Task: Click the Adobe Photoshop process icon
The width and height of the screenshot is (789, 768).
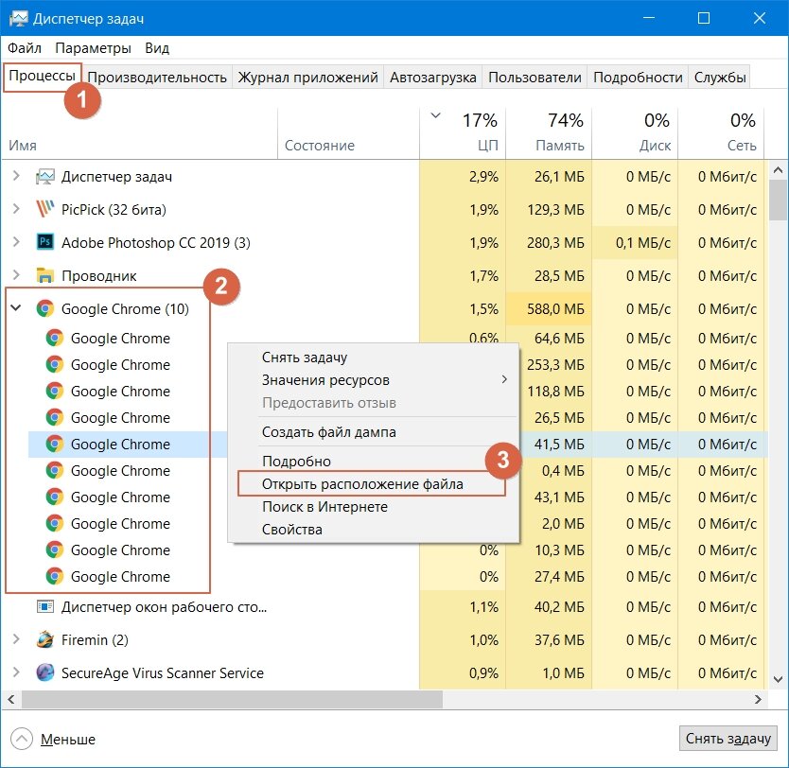Action: 44,242
